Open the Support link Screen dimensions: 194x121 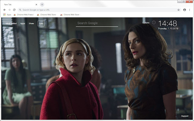(x=185, y=116)
